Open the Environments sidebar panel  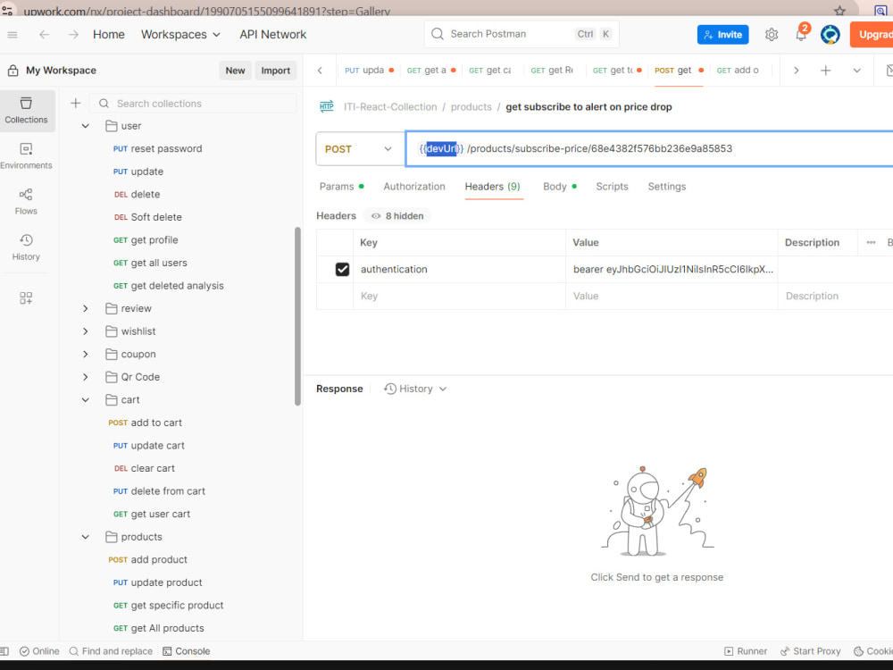[26, 156]
